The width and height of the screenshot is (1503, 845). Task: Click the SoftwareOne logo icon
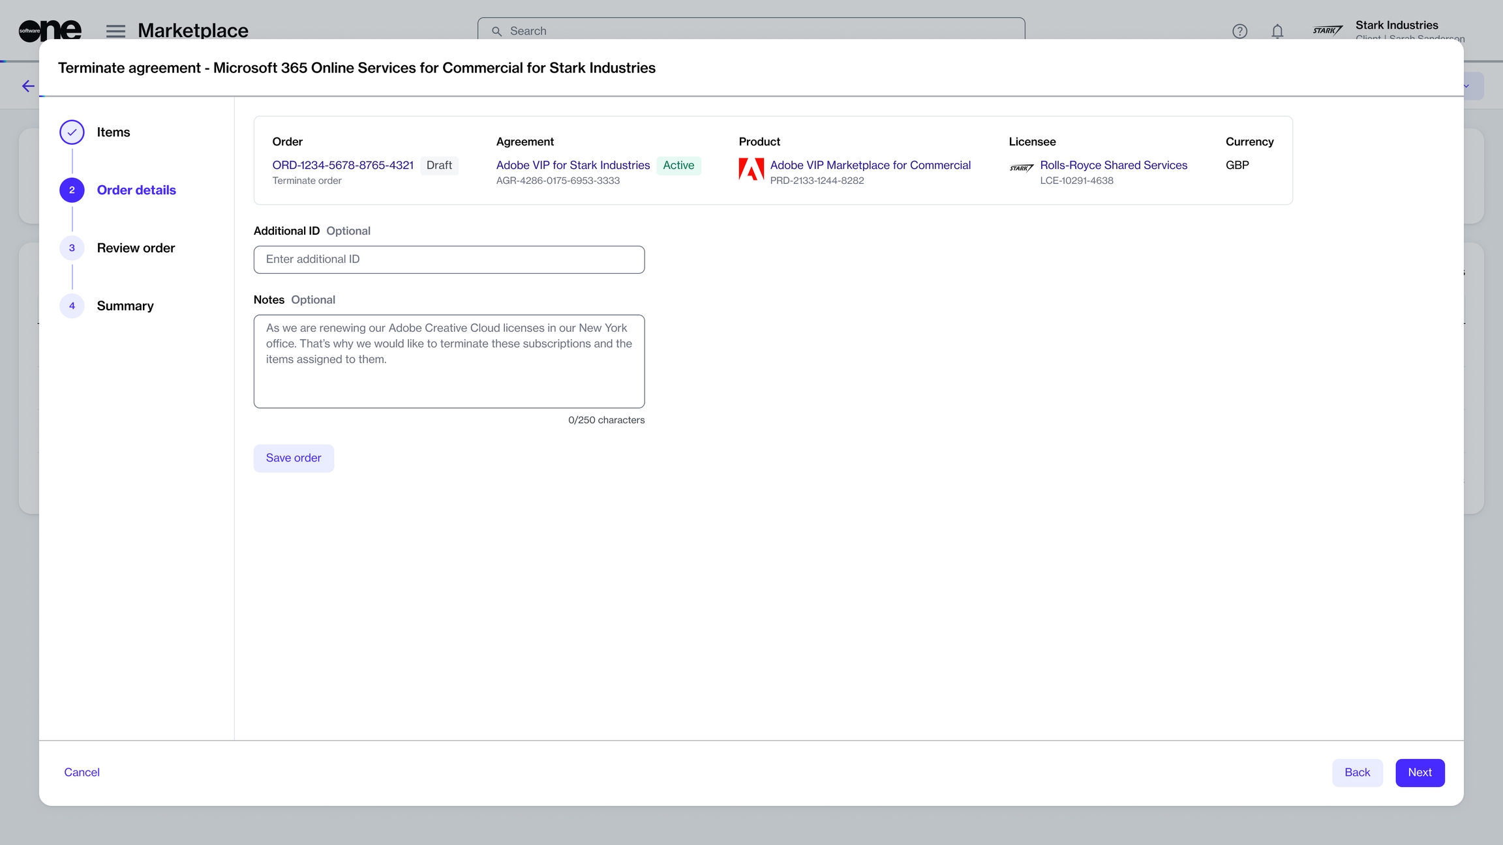50,30
